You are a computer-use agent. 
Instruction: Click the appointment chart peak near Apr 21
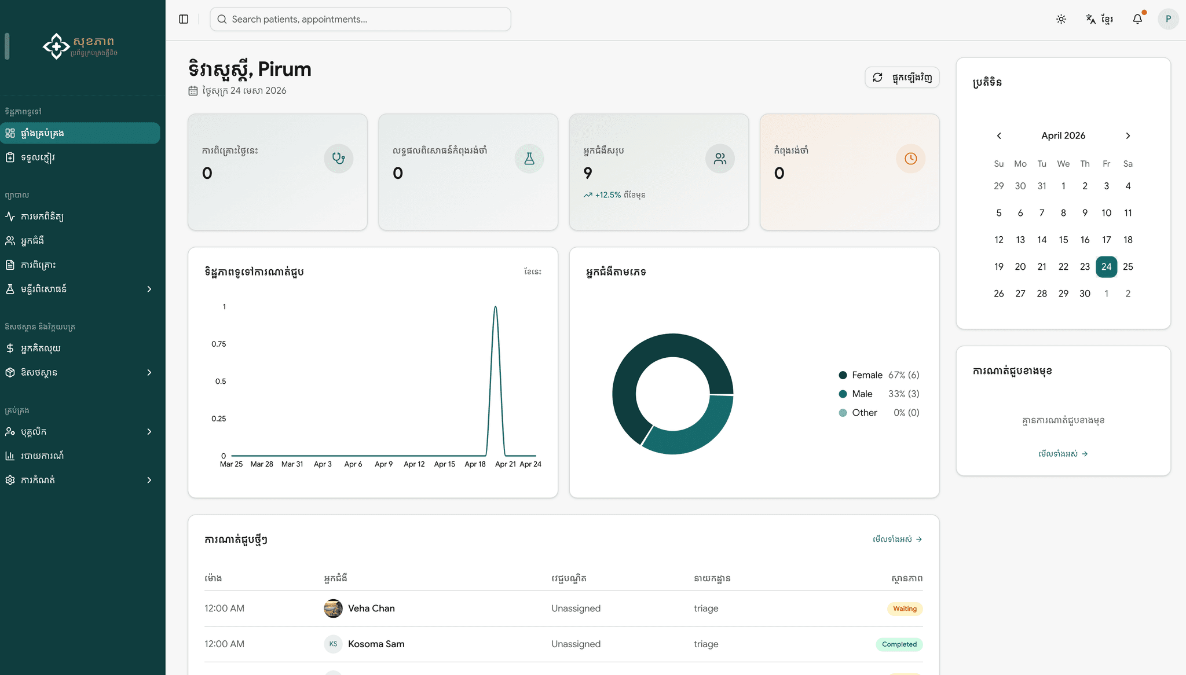pyautogui.click(x=495, y=307)
